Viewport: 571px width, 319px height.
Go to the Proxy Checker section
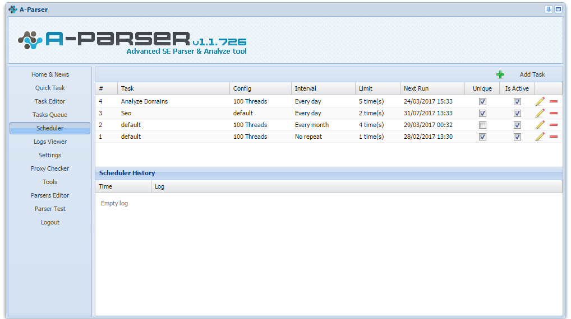(50, 168)
